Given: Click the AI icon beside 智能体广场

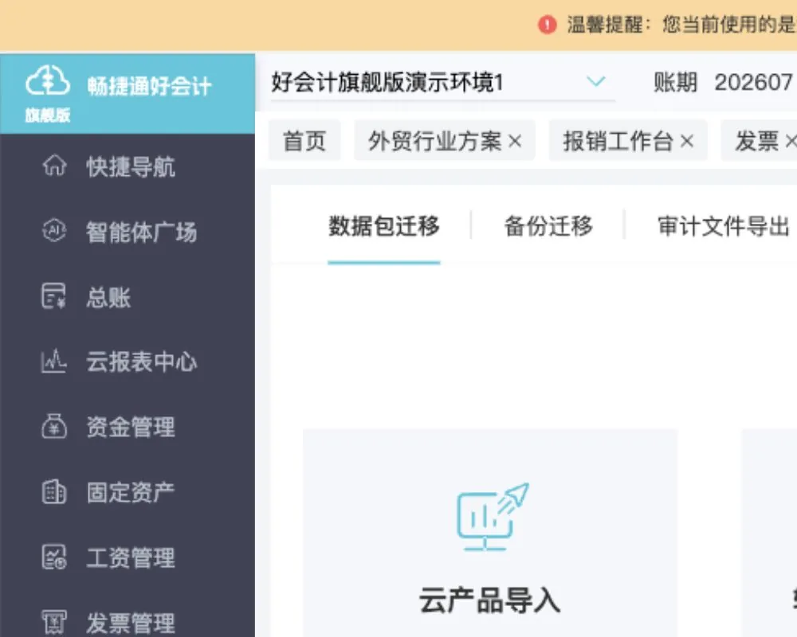Looking at the screenshot, I should [x=54, y=231].
